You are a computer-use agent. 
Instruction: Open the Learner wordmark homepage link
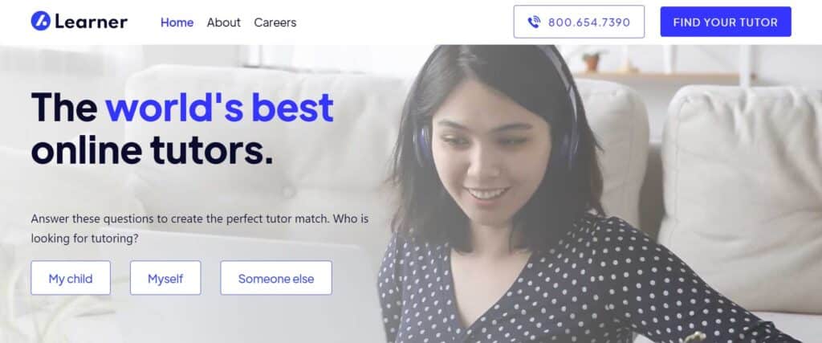tap(91, 22)
